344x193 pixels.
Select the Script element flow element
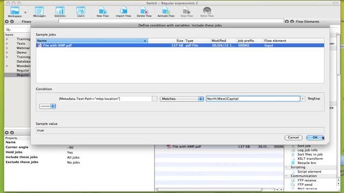tap(310, 172)
